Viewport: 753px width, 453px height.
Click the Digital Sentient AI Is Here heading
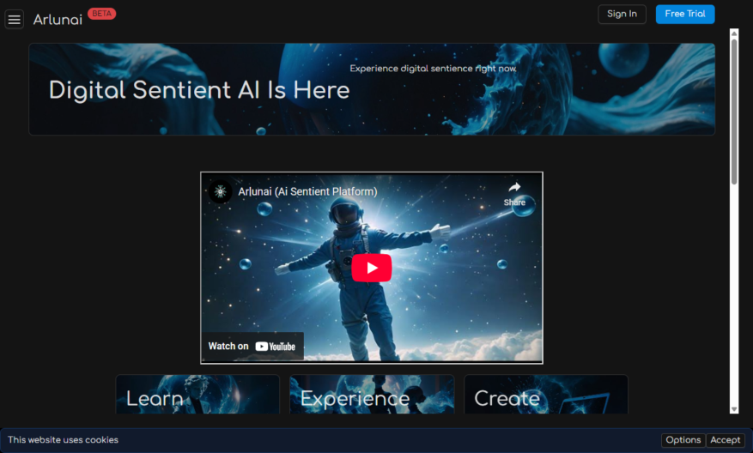pyautogui.click(x=199, y=90)
